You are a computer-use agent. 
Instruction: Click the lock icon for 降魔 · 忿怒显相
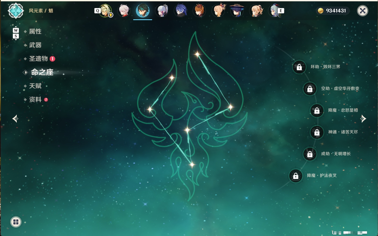pyautogui.click(x=317, y=111)
